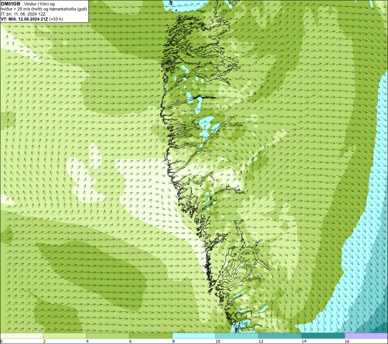Click the legend scale label '14'
388x344 pixels.
tap(304, 341)
